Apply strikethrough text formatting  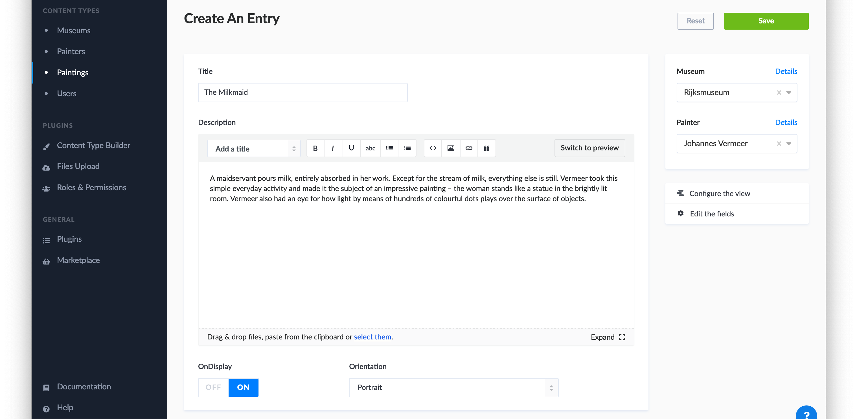pos(370,148)
